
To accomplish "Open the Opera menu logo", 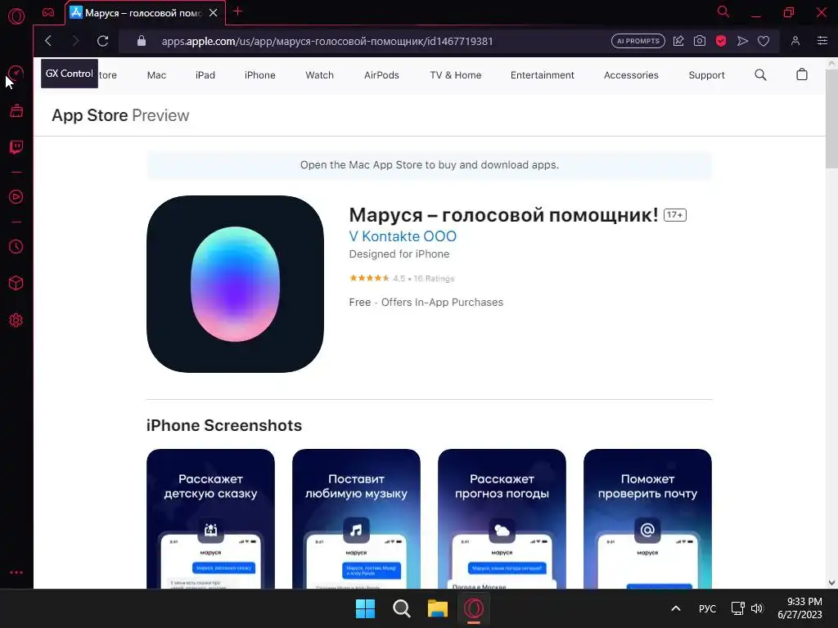I will (16, 16).
